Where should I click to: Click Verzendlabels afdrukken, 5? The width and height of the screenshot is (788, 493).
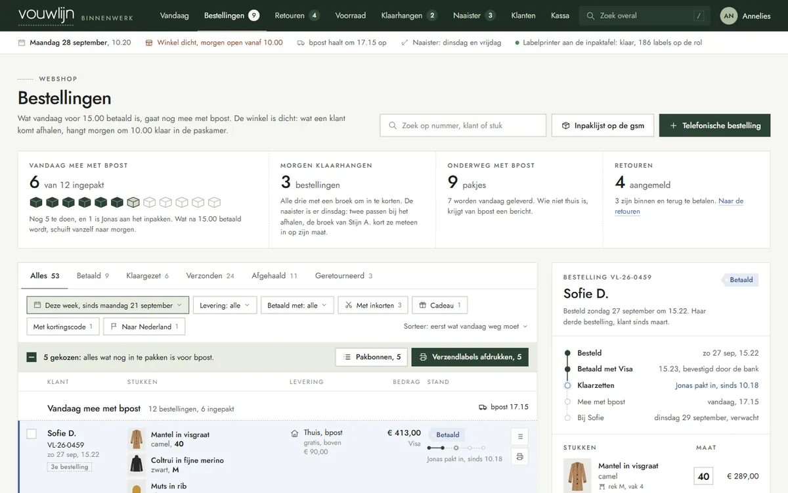(x=470, y=357)
